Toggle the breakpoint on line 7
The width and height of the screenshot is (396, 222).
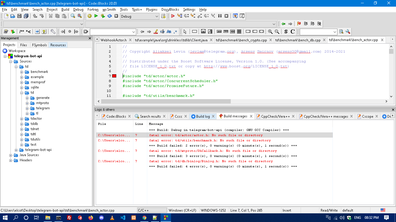click(x=114, y=76)
